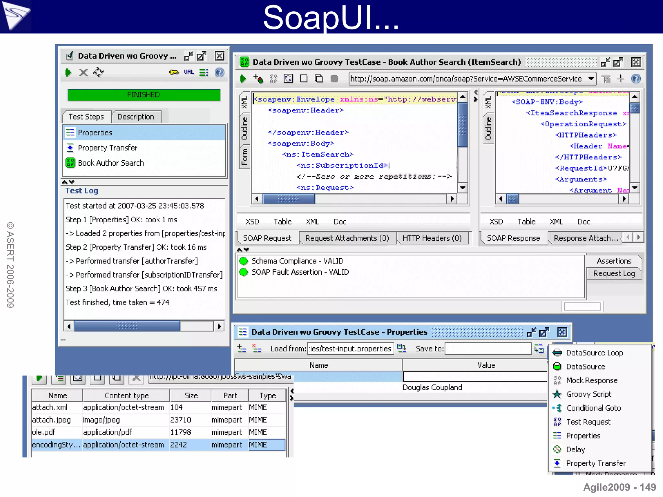Image resolution: width=663 pixels, height=497 pixels.
Task: Run the test case with green play icon
Action: tap(68, 72)
